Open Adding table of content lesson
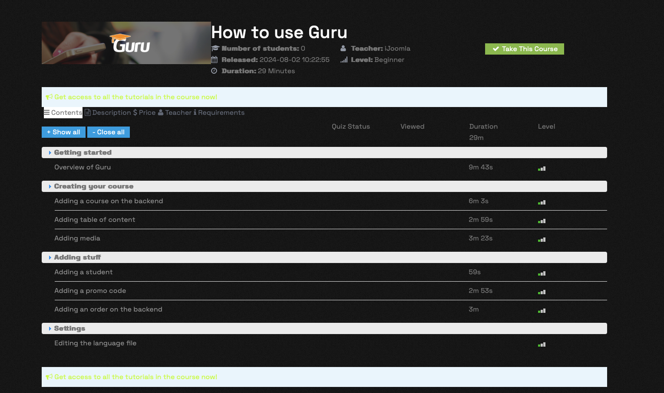The image size is (664, 393). pyautogui.click(x=95, y=220)
